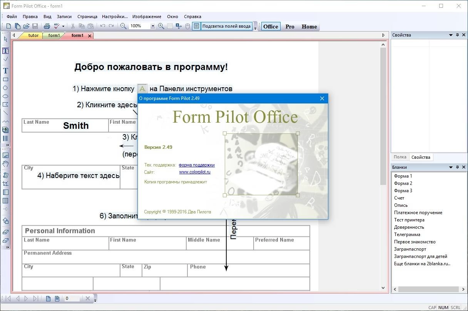Open the Файл menu
Viewport: 468px width, 311px height.
tap(12, 17)
